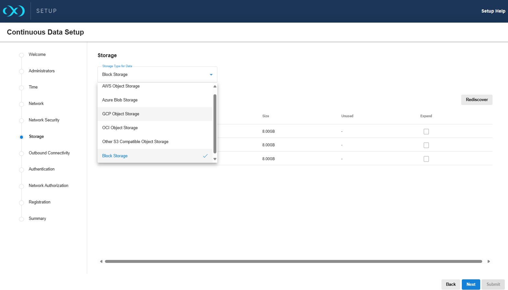
Task: Check the Expand box in first row
Action: coord(426,131)
